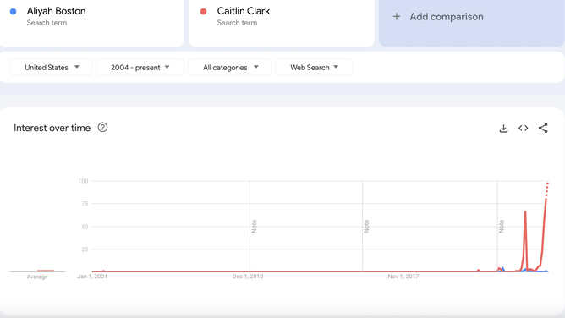Click the blue dot beside Aliyah Boston
This screenshot has height=318, width=565.
(14, 12)
